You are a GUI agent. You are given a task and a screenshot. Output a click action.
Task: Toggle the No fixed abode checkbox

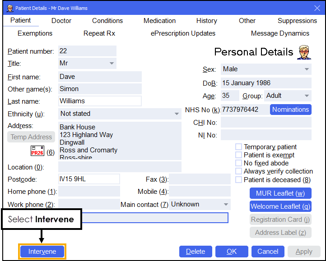(x=238, y=163)
